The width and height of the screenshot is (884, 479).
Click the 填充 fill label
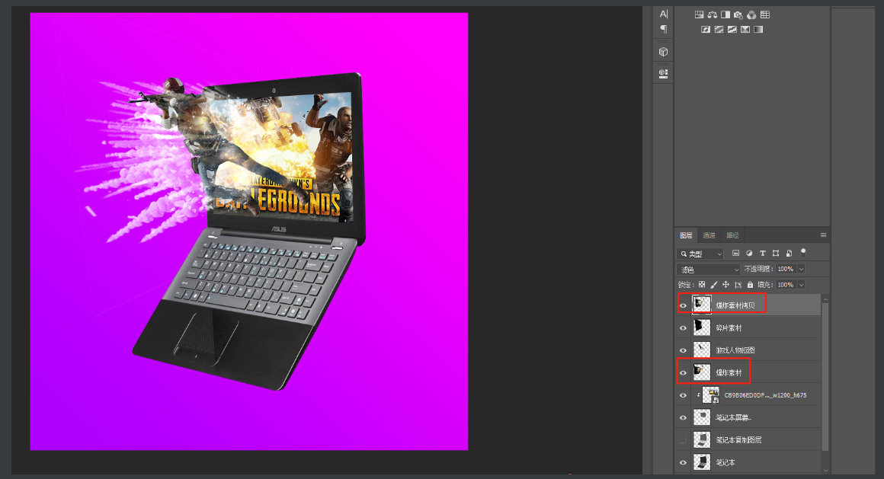(765, 285)
